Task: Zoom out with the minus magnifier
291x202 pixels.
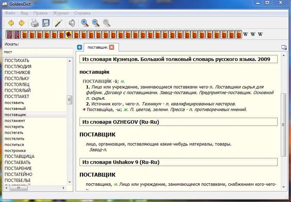Action: pos(96,23)
